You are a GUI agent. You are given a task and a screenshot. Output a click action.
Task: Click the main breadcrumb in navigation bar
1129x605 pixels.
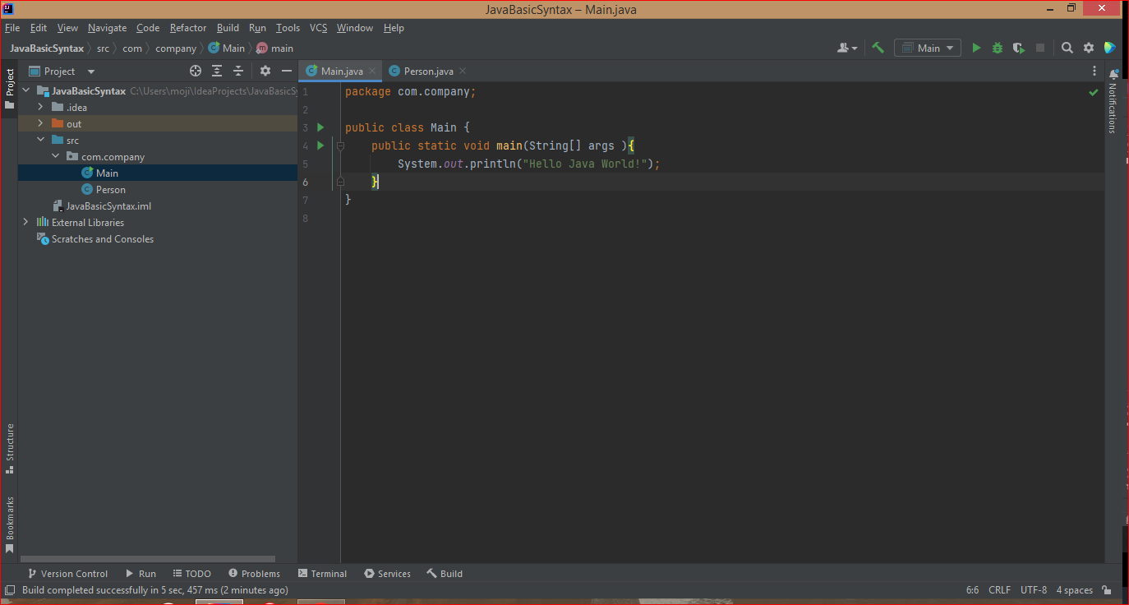click(x=274, y=48)
